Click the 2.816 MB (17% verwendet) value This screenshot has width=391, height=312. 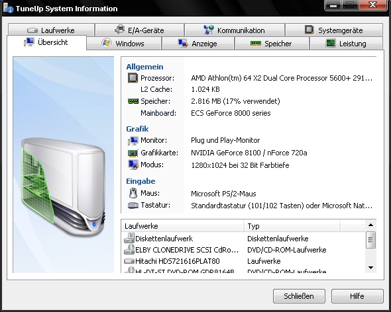pyautogui.click(x=235, y=101)
